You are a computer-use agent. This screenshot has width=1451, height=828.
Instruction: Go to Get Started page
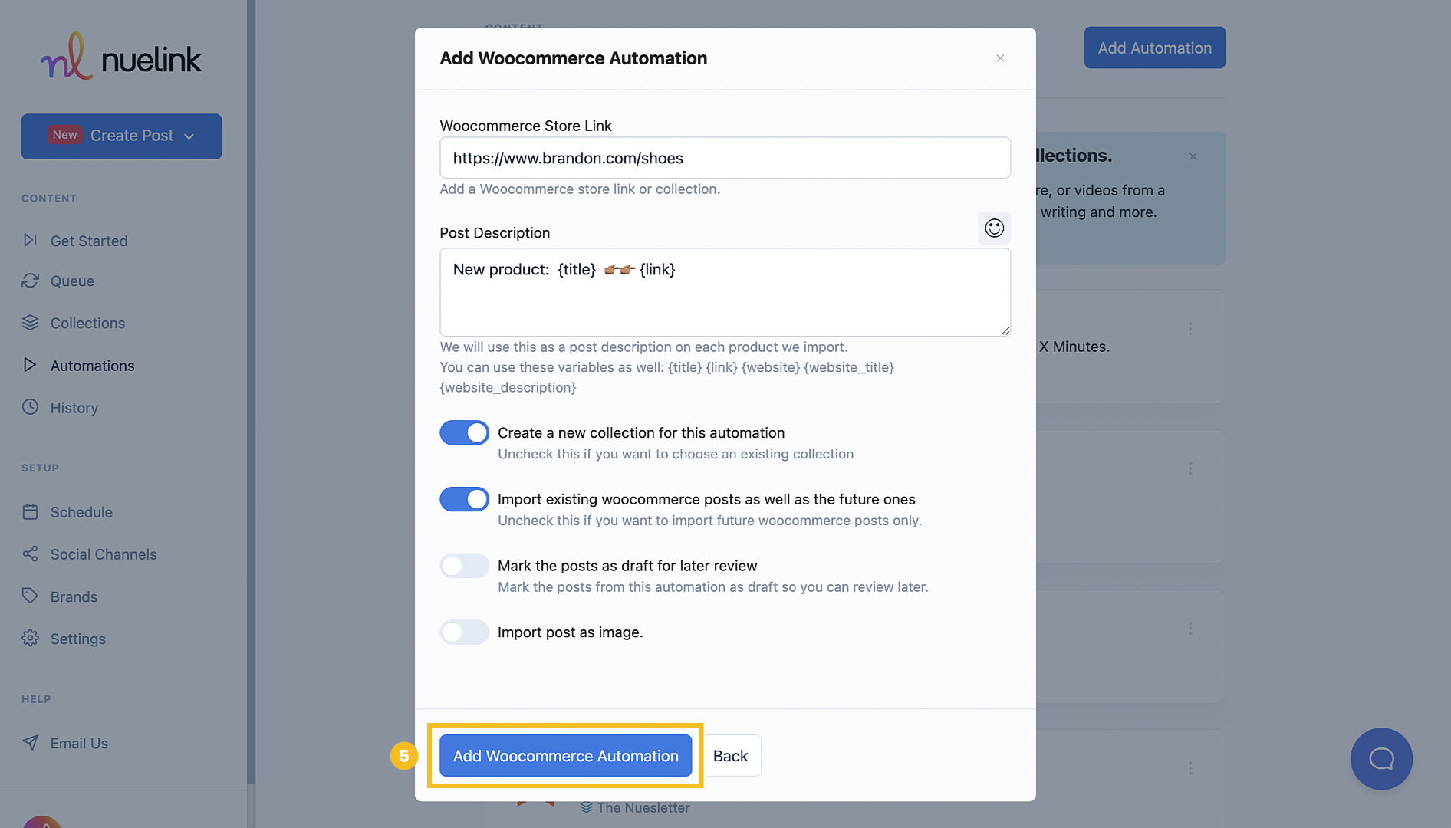[x=89, y=241]
